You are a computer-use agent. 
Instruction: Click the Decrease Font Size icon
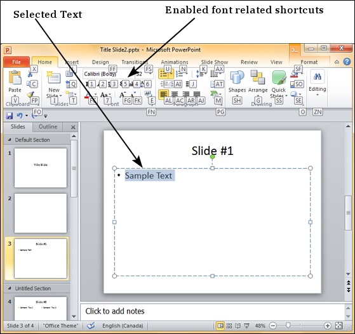click(x=133, y=95)
